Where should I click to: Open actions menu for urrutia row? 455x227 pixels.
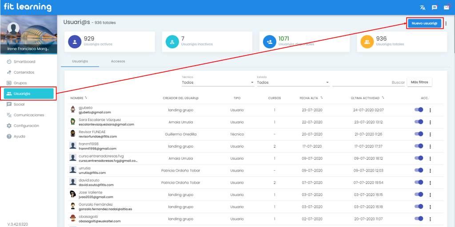pyautogui.click(x=430, y=171)
